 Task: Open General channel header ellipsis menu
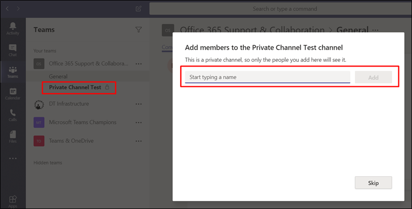375,30
